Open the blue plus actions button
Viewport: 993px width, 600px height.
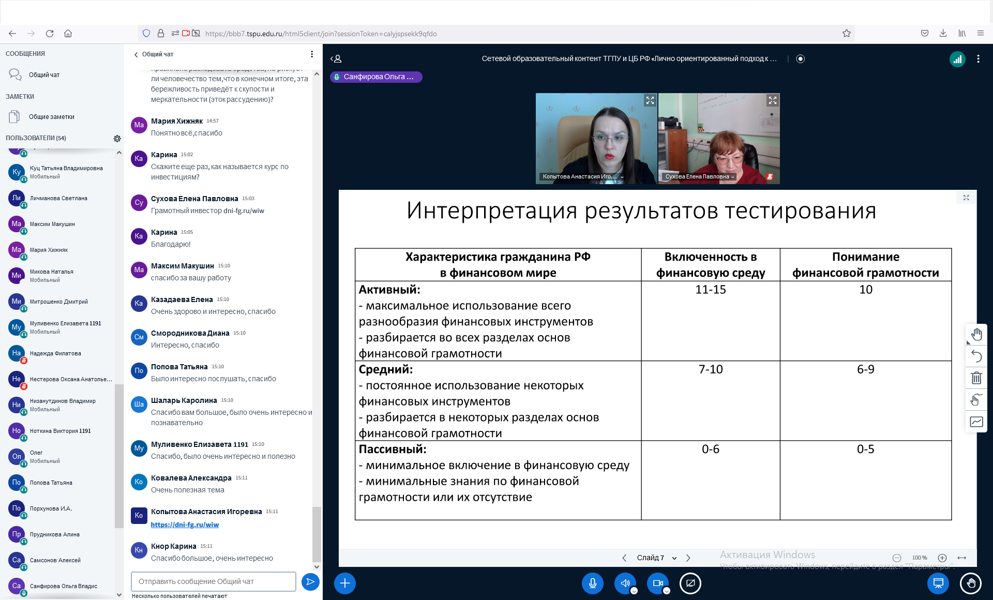point(345,583)
